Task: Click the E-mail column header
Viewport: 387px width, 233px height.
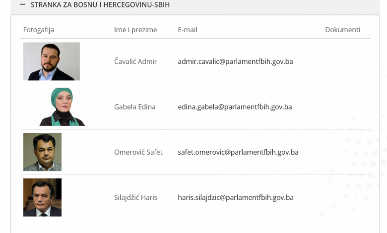Action: (x=188, y=30)
